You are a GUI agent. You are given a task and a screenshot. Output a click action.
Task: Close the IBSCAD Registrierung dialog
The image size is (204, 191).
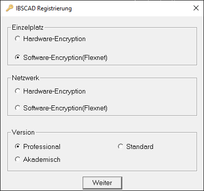point(196,8)
